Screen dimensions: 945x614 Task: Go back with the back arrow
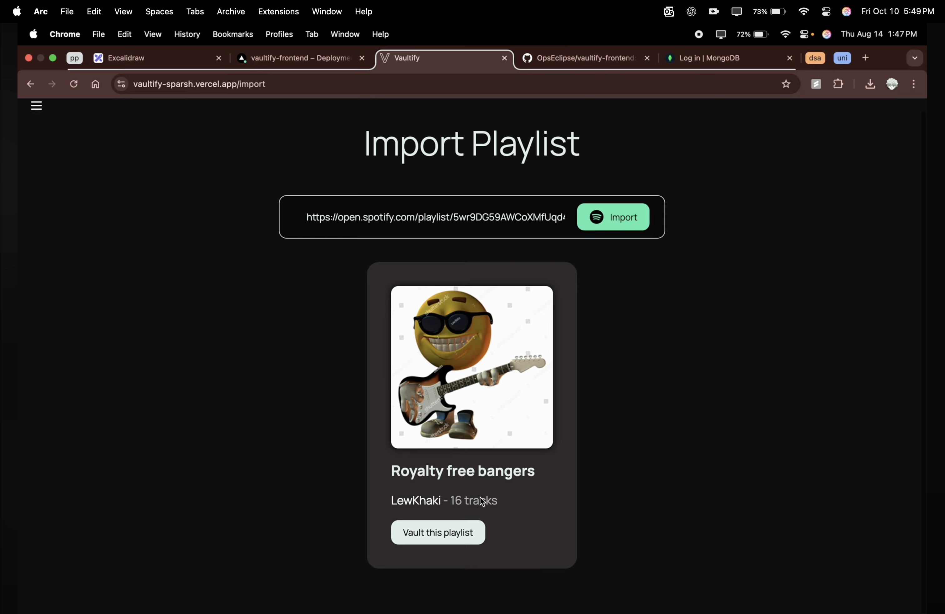tap(30, 84)
